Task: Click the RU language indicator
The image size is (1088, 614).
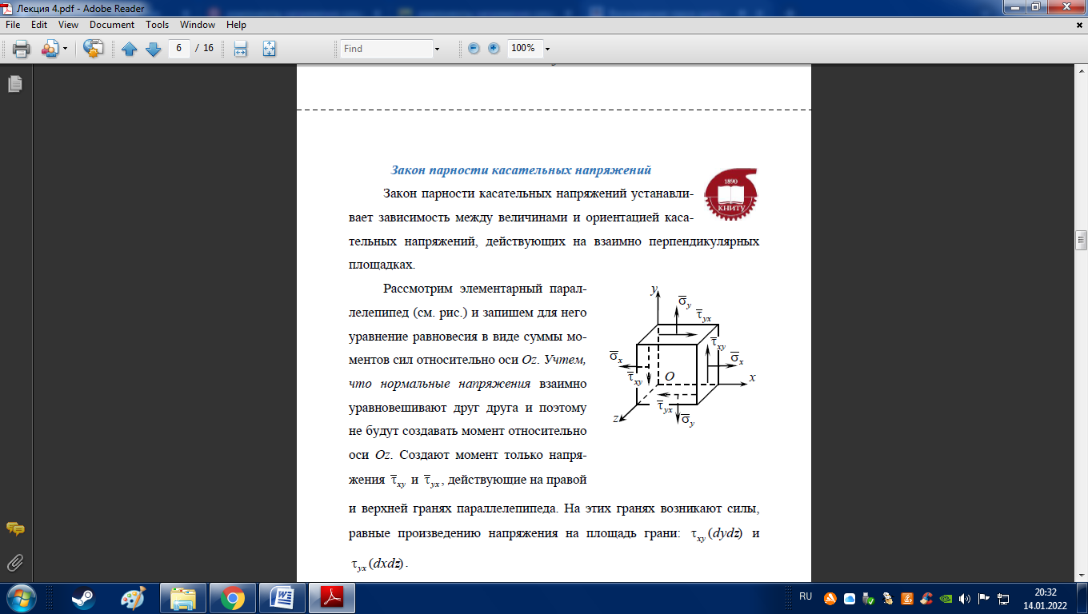Action: [x=806, y=596]
